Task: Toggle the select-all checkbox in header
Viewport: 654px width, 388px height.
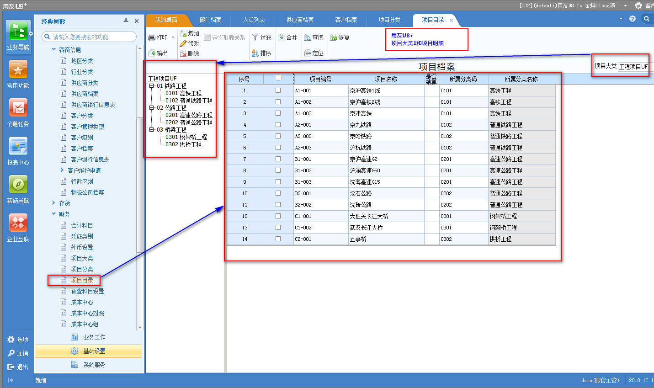Action: (278, 78)
